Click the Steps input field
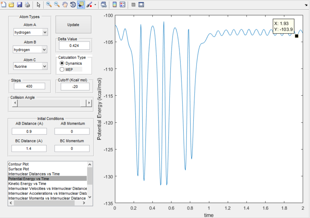The image size is (310, 218). pos(29,86)
